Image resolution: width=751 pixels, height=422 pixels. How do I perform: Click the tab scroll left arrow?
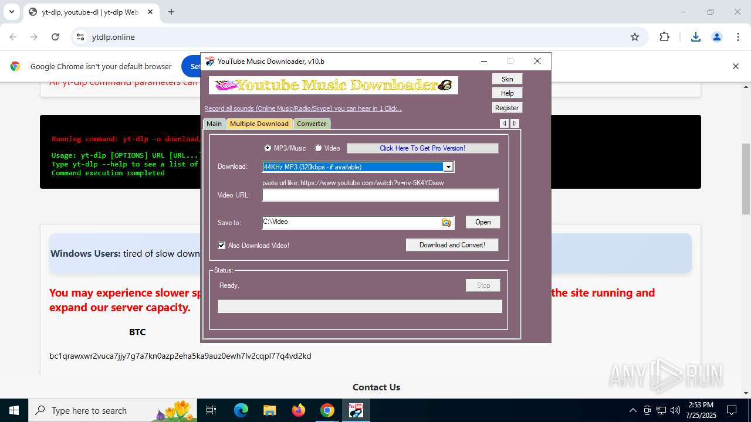point(505,123)
